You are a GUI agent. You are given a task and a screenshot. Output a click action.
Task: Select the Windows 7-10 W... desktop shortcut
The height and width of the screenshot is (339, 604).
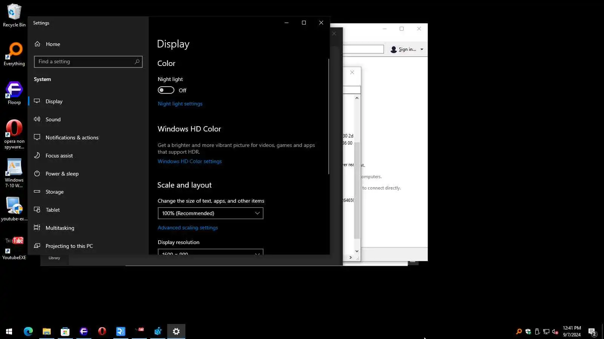[14, 173]
